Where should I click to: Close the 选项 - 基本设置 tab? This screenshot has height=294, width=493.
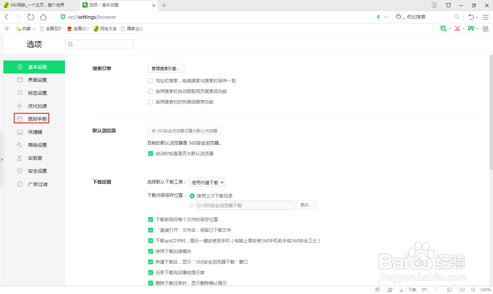coord(153,5)
